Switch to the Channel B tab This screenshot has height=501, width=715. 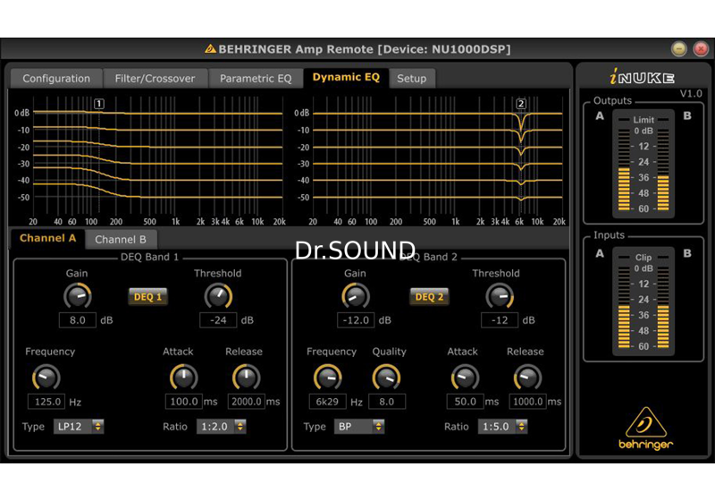121,240
